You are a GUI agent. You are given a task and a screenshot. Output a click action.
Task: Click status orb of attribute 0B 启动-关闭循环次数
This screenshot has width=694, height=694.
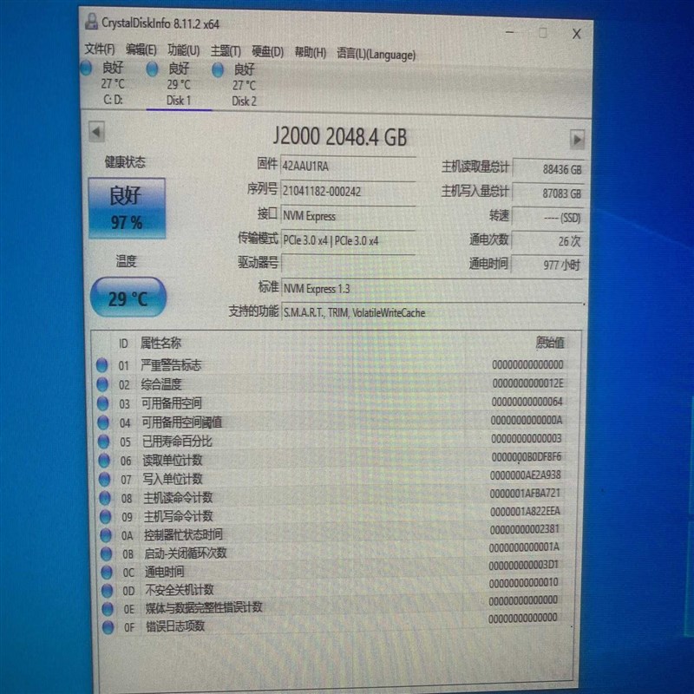106,553
